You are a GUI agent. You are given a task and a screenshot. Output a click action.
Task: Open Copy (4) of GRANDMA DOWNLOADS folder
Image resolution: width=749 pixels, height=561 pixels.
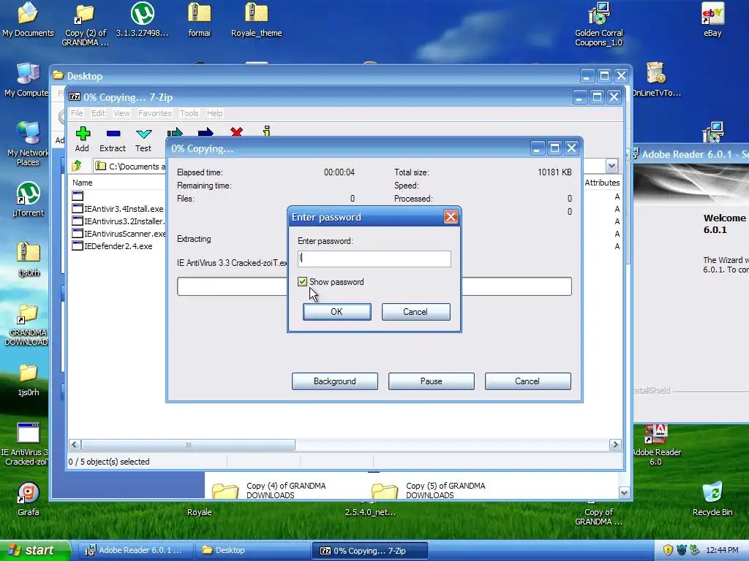(271, 490)
